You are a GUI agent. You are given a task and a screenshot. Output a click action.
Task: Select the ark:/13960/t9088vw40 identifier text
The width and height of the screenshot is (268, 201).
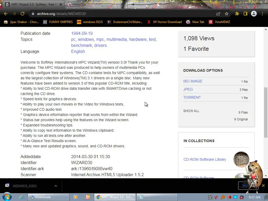tap(92, 169)
